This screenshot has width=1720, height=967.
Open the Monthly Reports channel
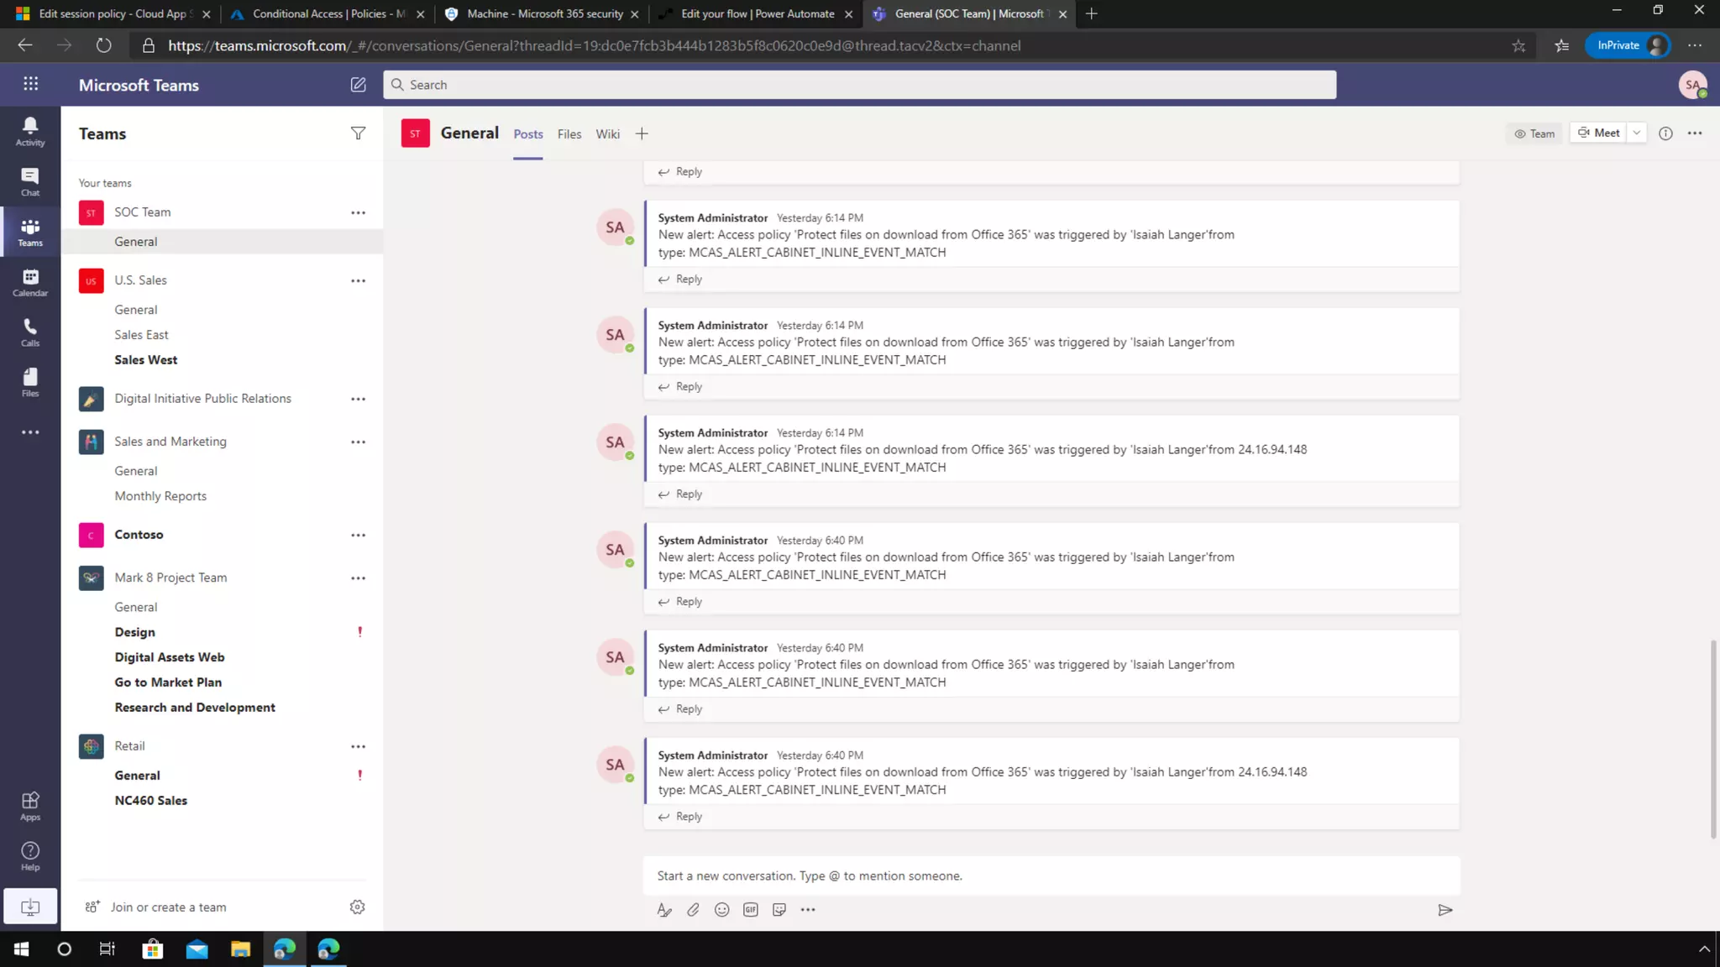pyautogui.click(x=160, y=496)
